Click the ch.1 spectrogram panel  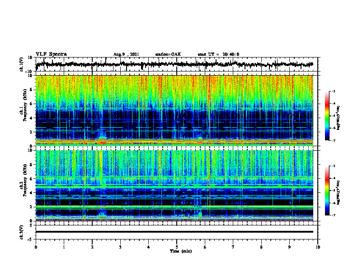[x=174, y=110]
